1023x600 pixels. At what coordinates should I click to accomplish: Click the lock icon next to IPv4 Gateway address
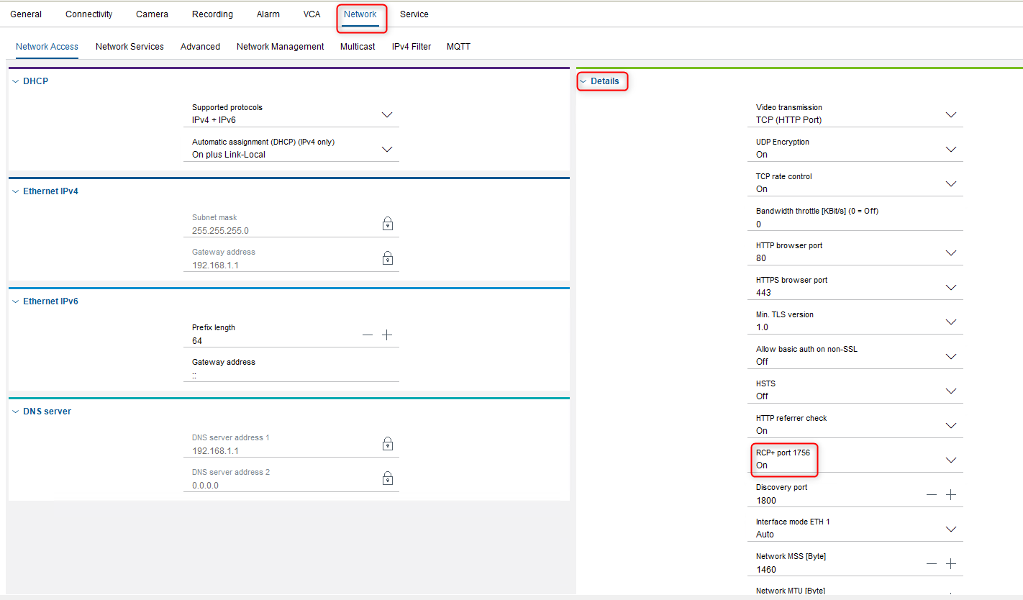pyautogui.click(x=387, y=258)
